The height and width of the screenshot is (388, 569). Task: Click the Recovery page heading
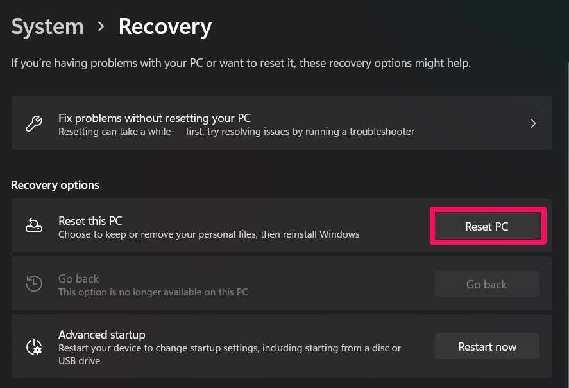tap(165, 27)
